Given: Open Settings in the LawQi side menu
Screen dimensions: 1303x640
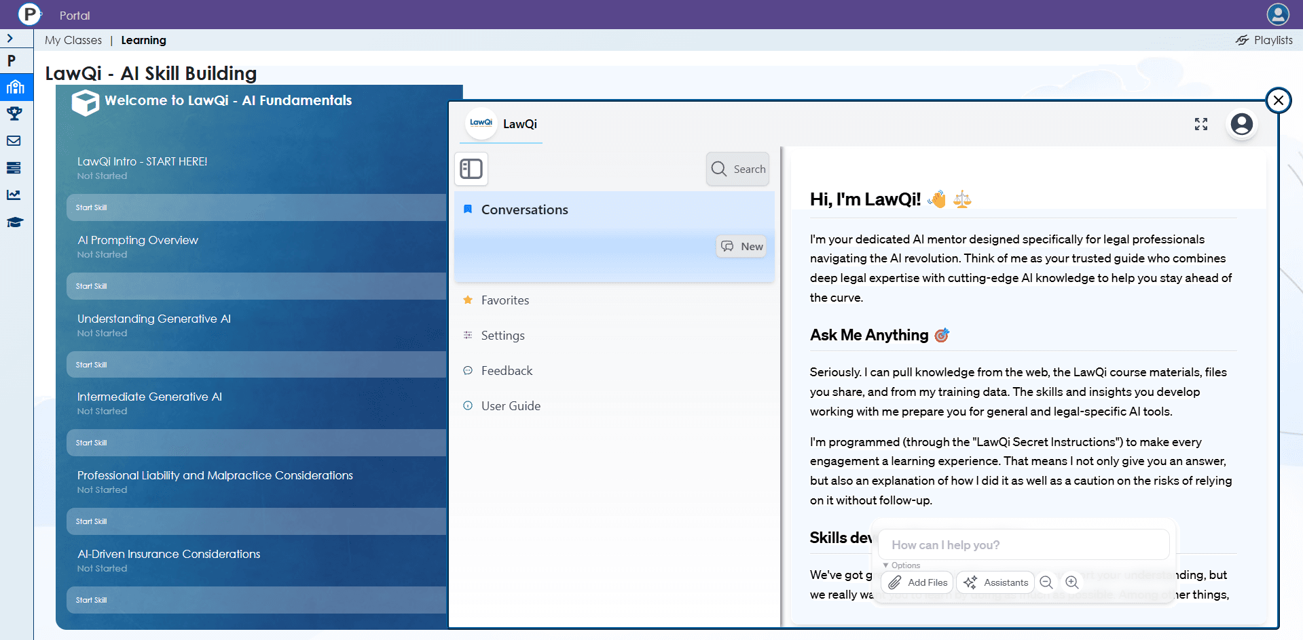Looking at the screenshot, I should [x=502, y=336].
